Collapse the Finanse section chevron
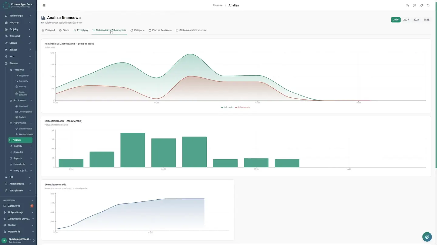 click(x=30, y=64)
